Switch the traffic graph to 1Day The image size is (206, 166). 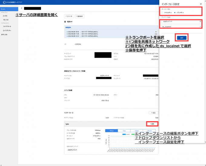click(124, 131)
